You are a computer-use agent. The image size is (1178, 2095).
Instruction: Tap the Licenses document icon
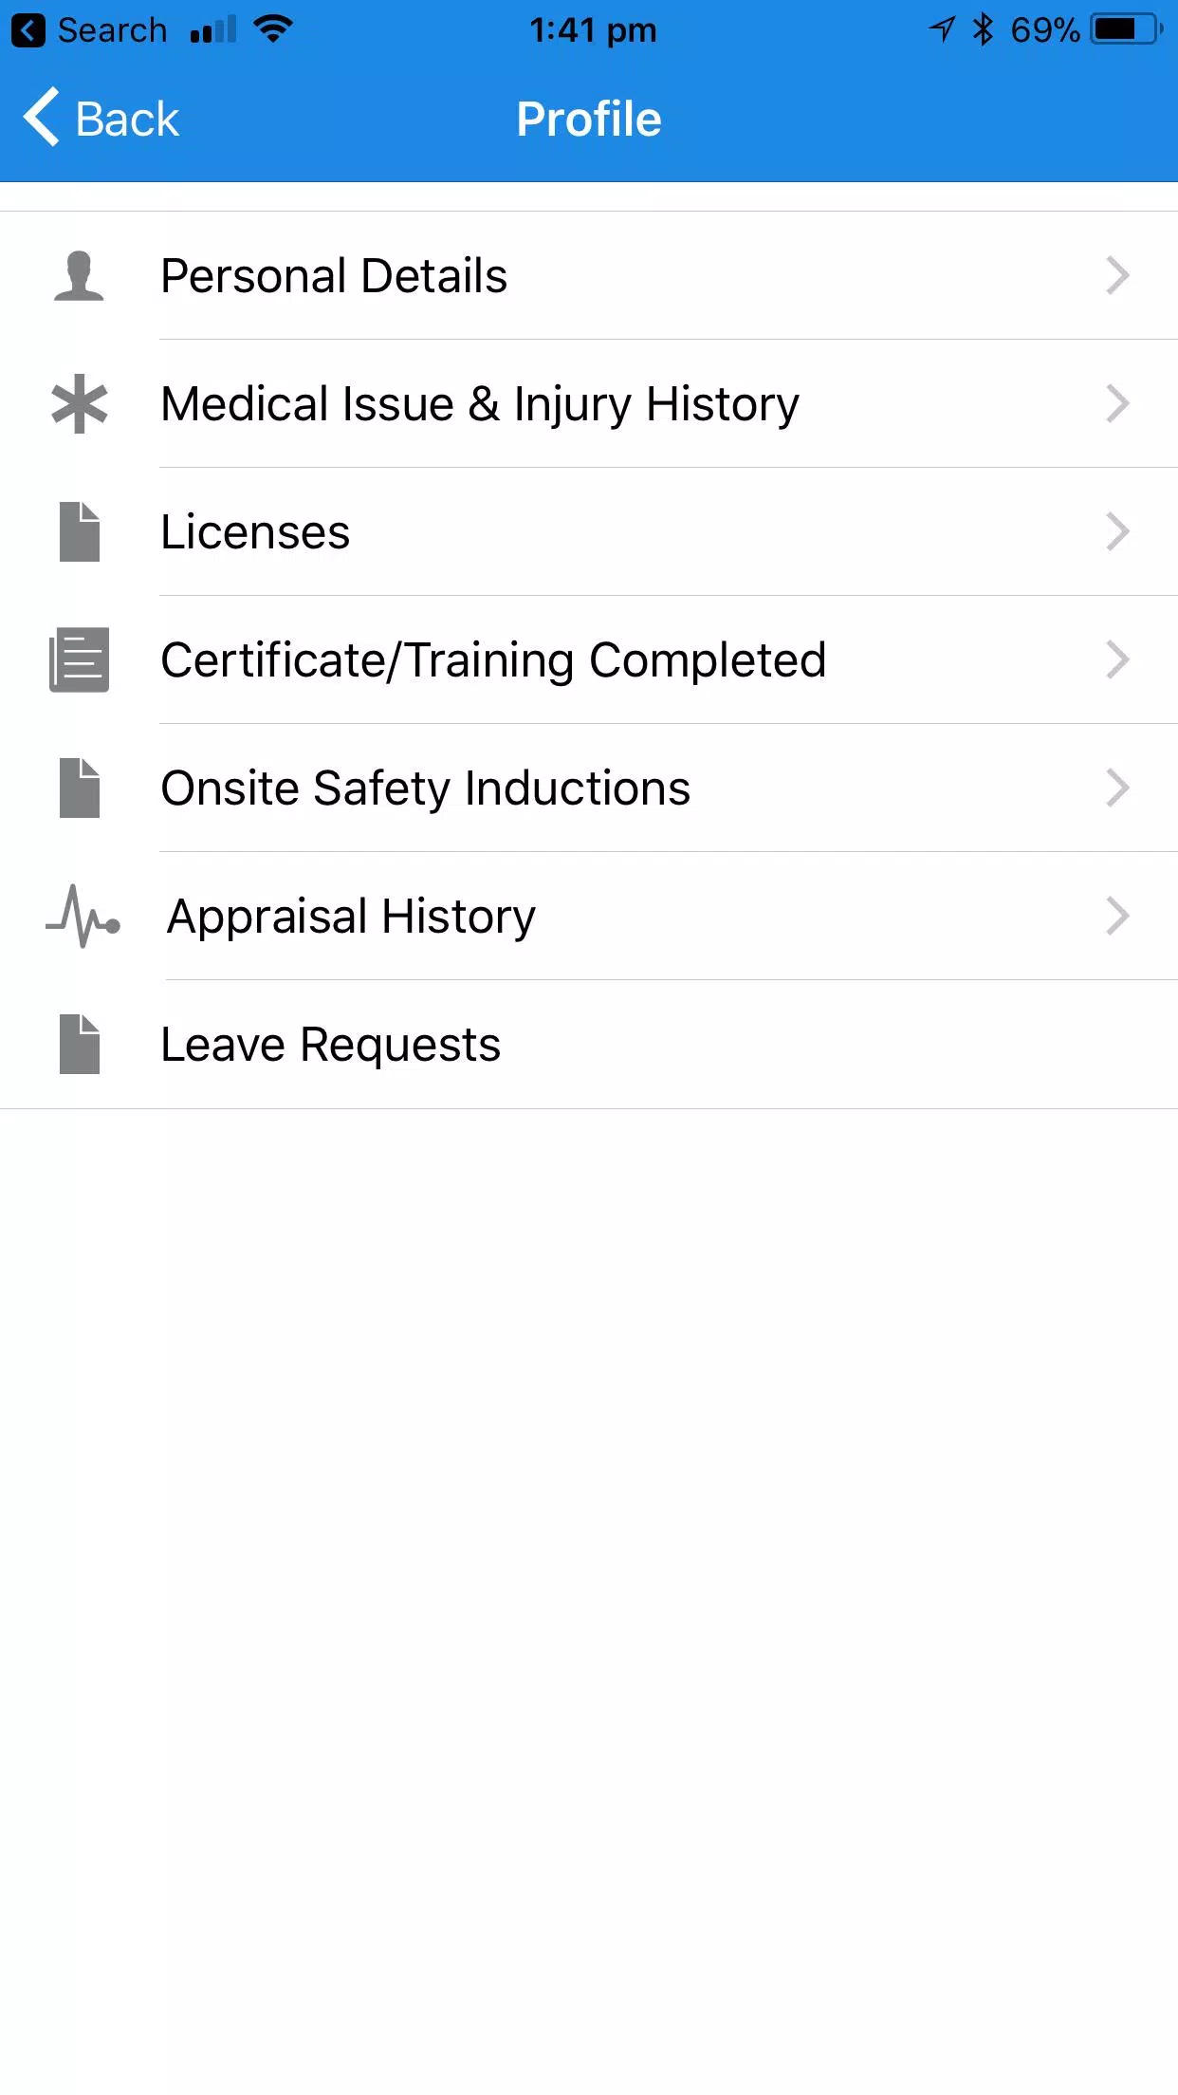(x=80, y=532)
